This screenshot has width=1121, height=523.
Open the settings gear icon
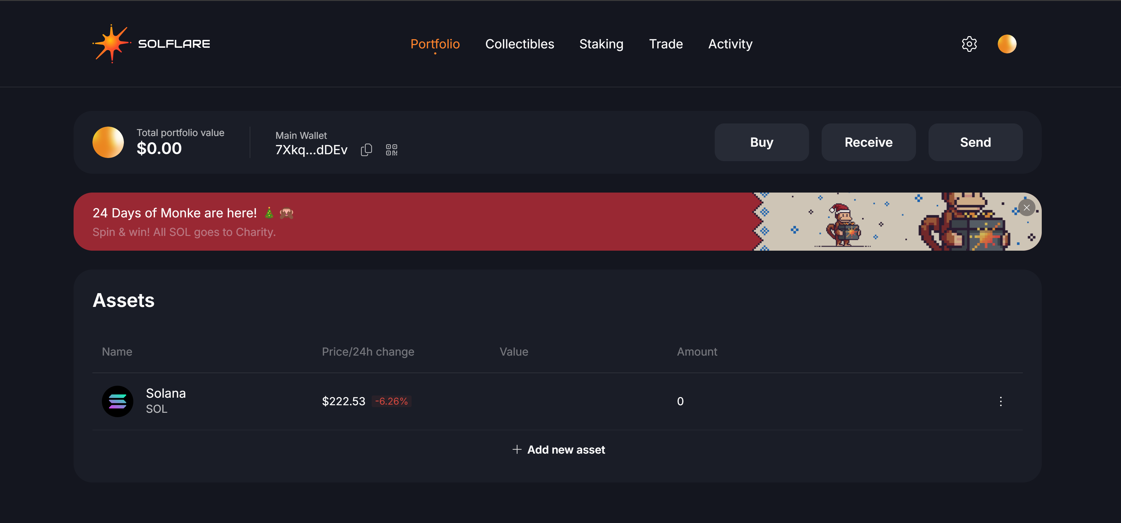click(x=969, y=44)
